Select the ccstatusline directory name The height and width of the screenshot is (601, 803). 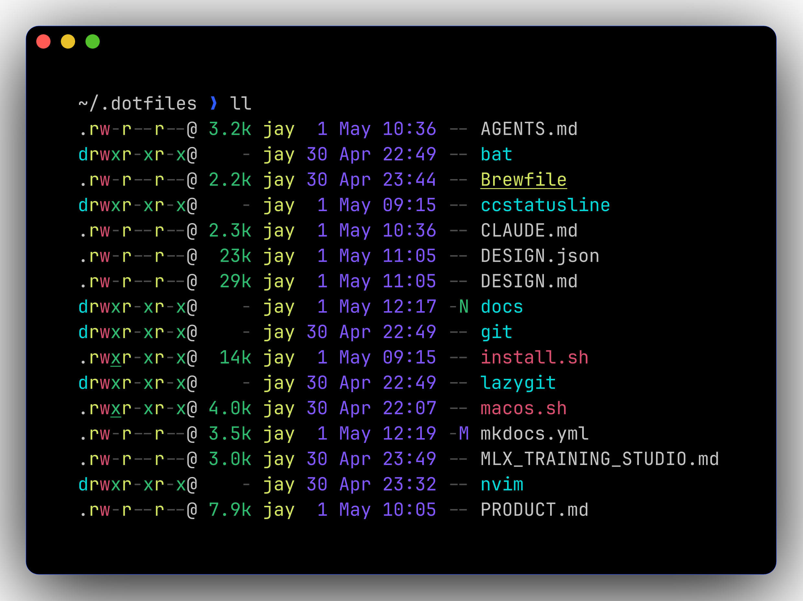click(545, 205)
